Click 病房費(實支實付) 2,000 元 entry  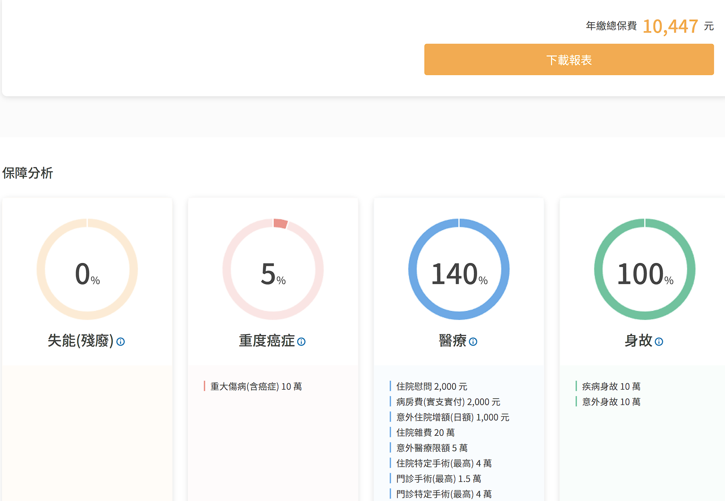tap(448, 402)
